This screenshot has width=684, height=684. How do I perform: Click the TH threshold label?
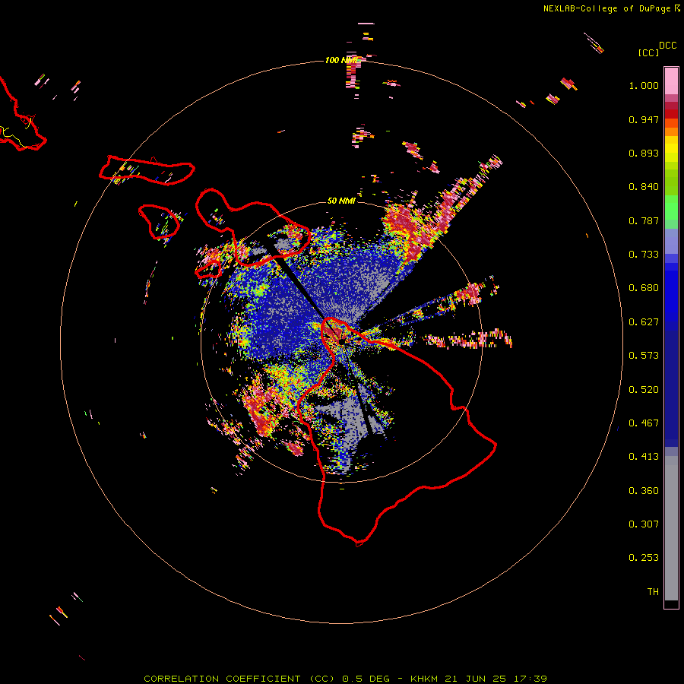click(x=653, y=592)
